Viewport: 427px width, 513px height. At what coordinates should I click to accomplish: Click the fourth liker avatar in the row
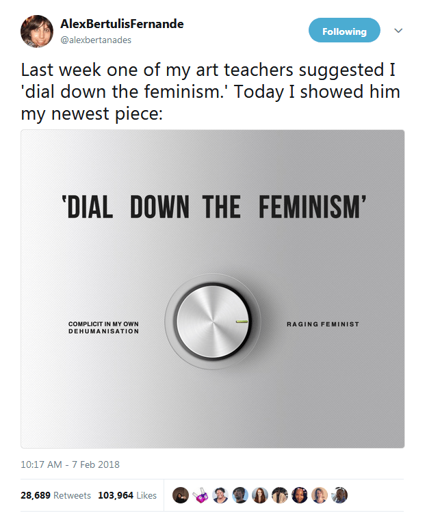tap(240, 495)
